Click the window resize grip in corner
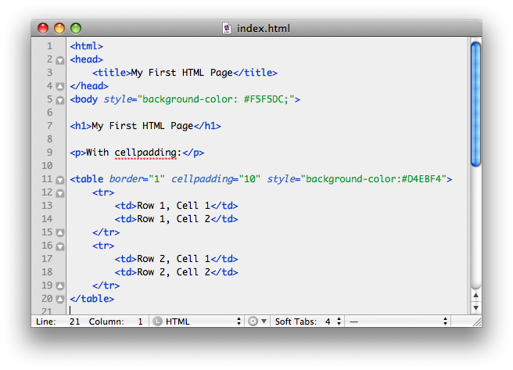The height and width of the screenshot is (370, 513). pyautogui.click(x=475, y=322)
